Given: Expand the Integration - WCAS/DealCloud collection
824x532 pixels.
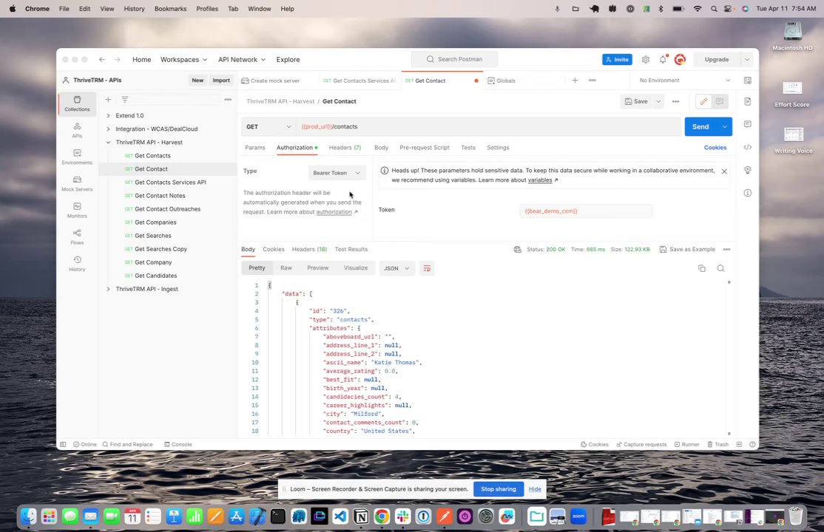Looking at the screenshot, I should [x=108, y=129].
